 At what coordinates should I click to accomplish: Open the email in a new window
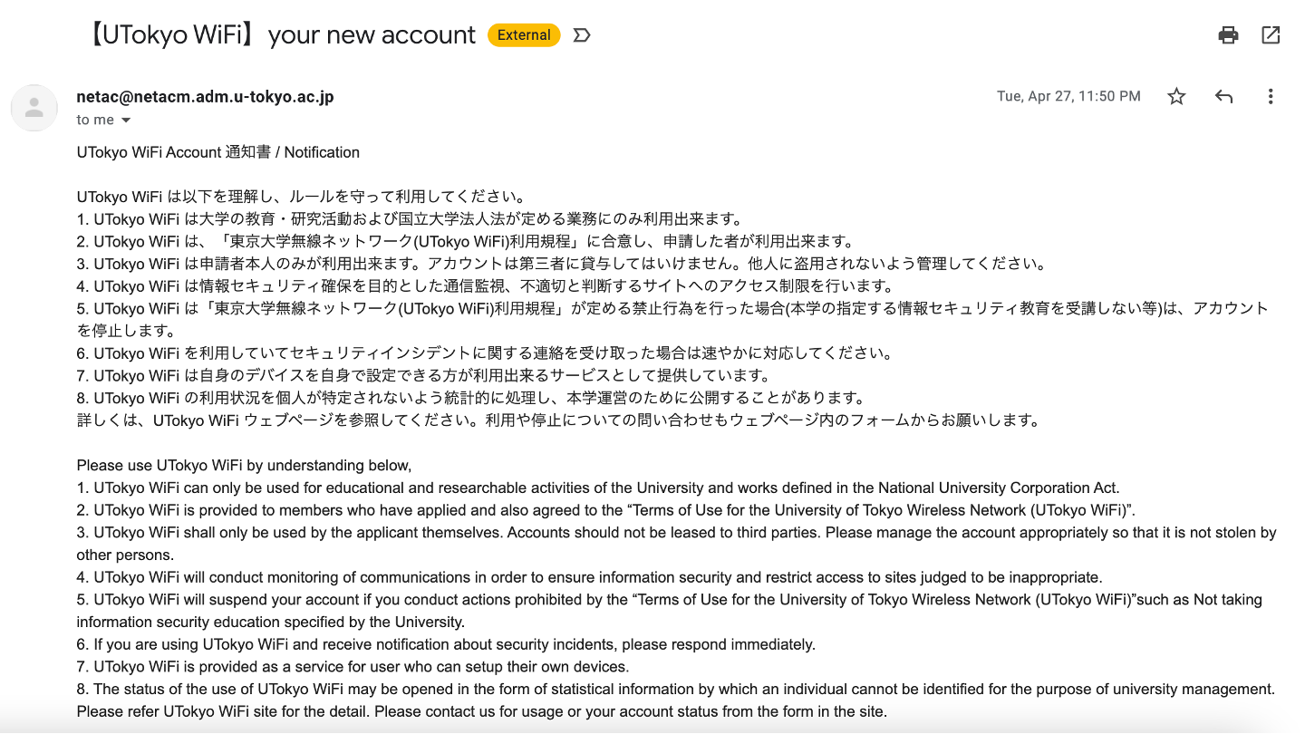(x=1271, y=35)
